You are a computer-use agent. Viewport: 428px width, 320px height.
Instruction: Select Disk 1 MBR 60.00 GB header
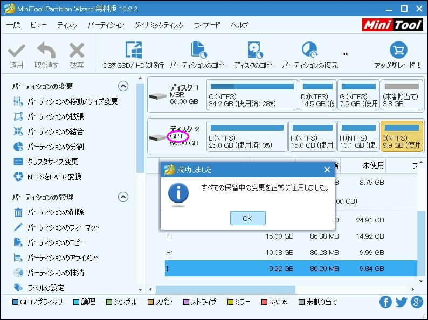click(177, 95)
